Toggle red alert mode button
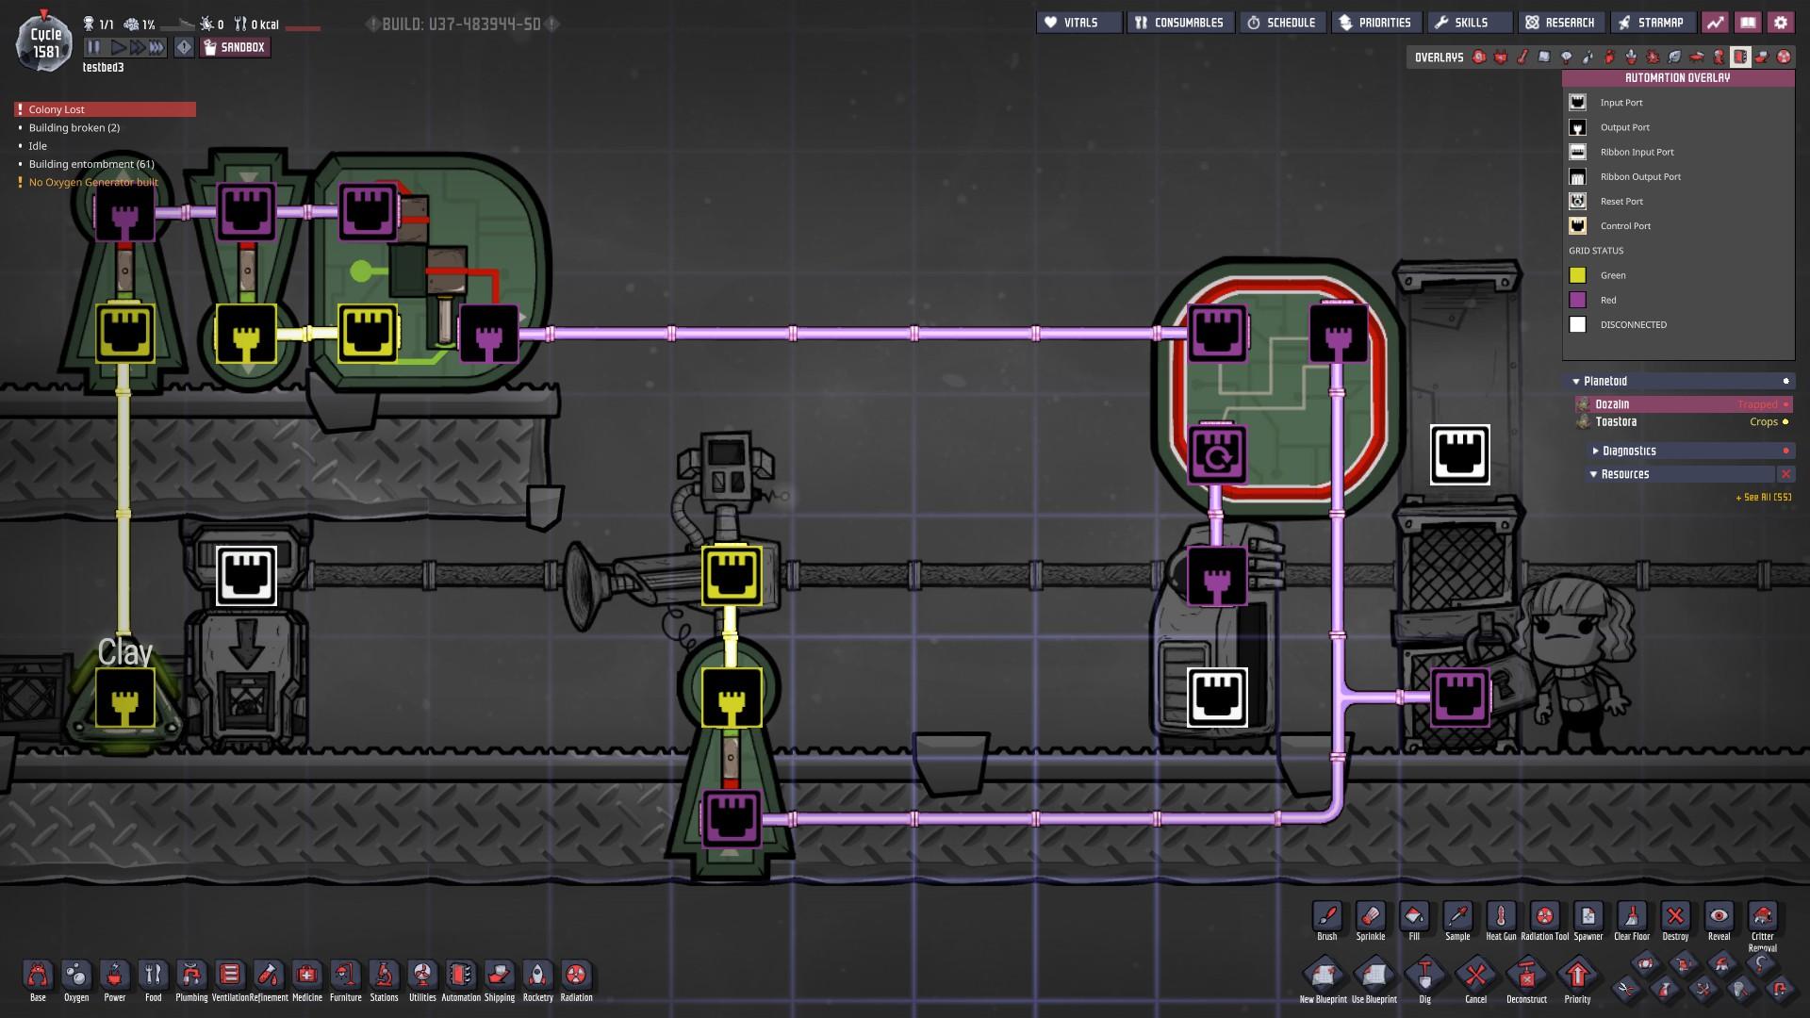This screenshot has width=1810, height=1018. coord(184,47)
